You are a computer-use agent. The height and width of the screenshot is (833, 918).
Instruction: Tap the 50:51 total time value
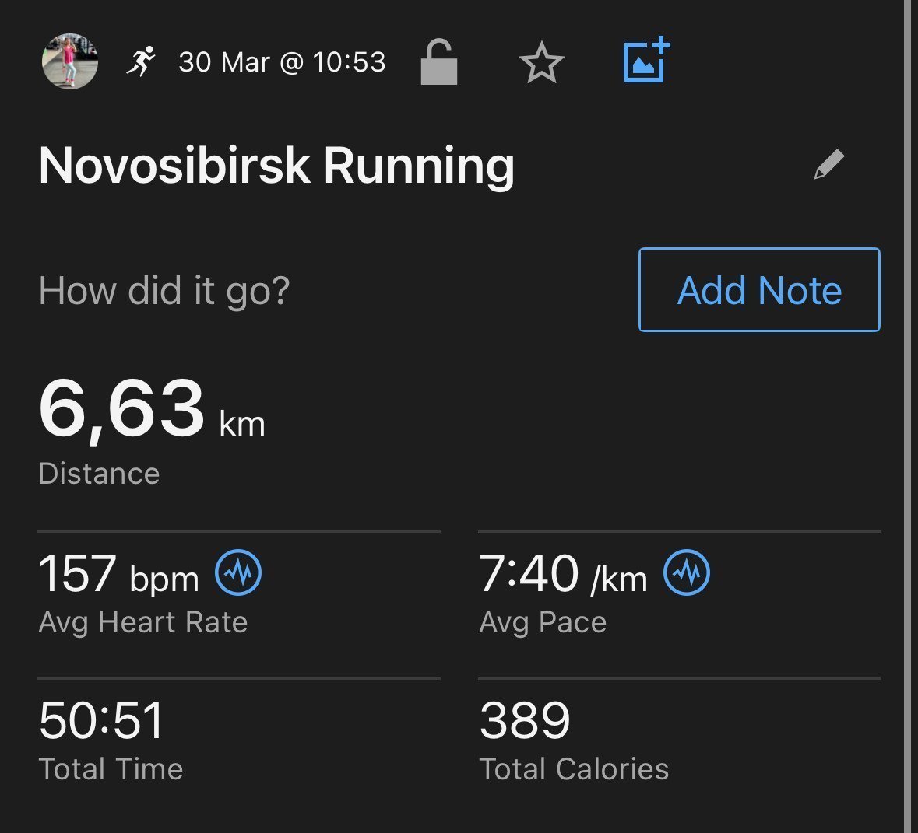click(100, 720)
